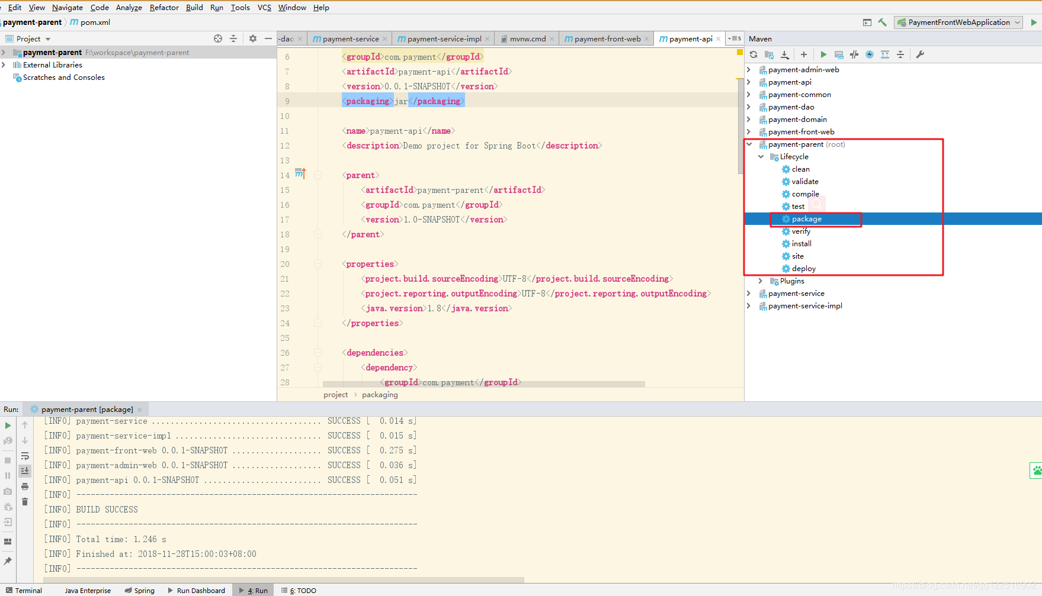The image size is (1042, 596).
Task: Expand External Libraries in the Project tree
Action: [x=4, y=65]
